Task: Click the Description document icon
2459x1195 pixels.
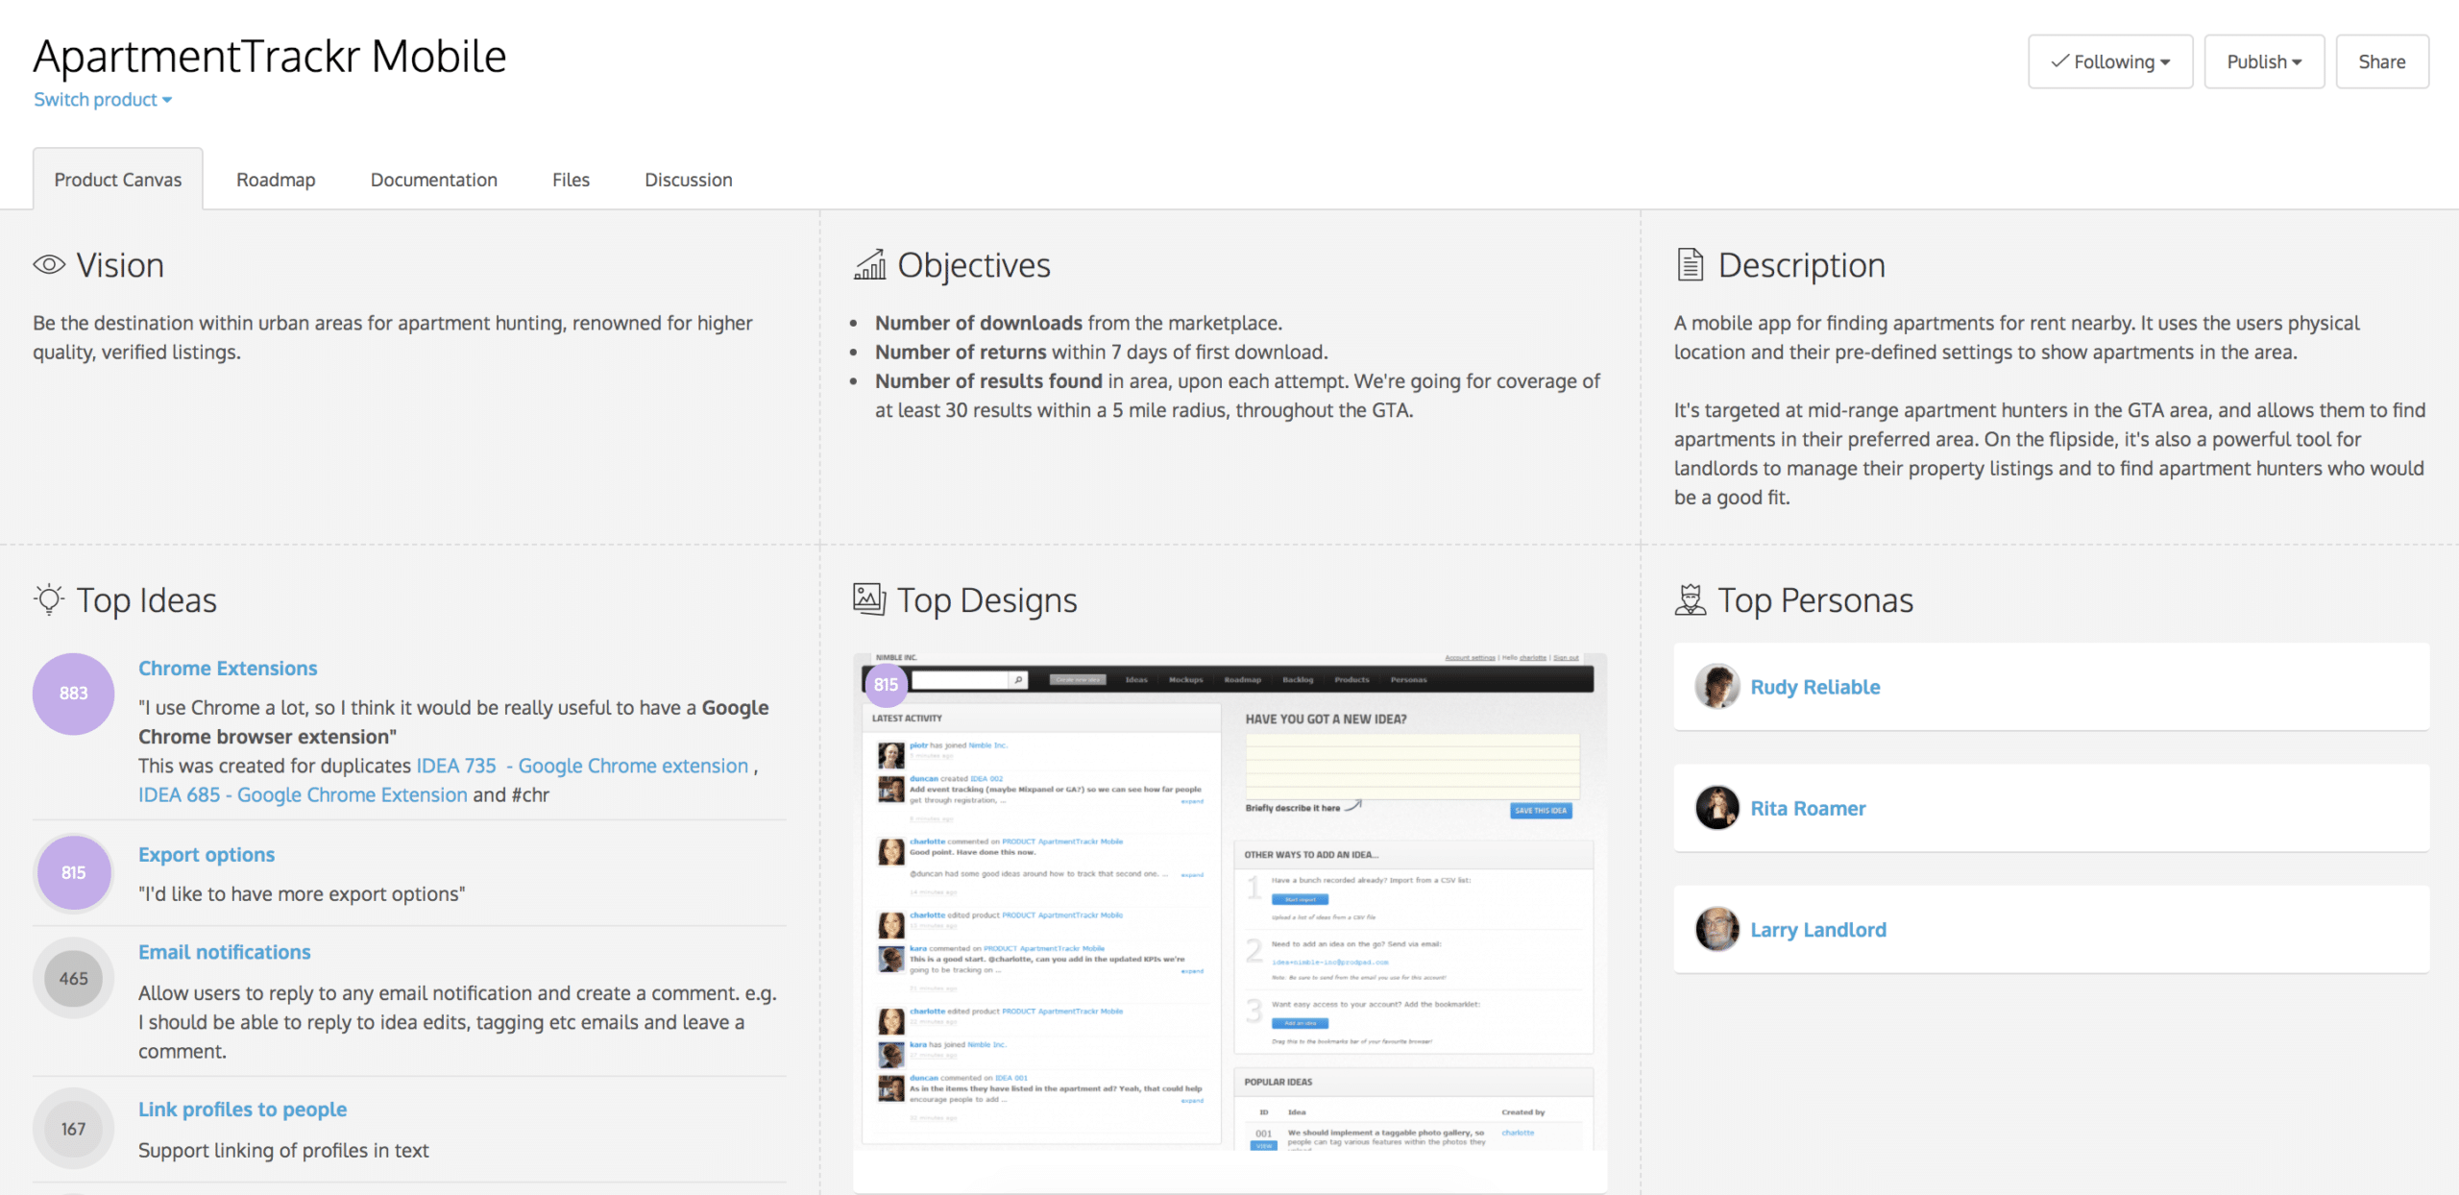Action: (1690, 264)
